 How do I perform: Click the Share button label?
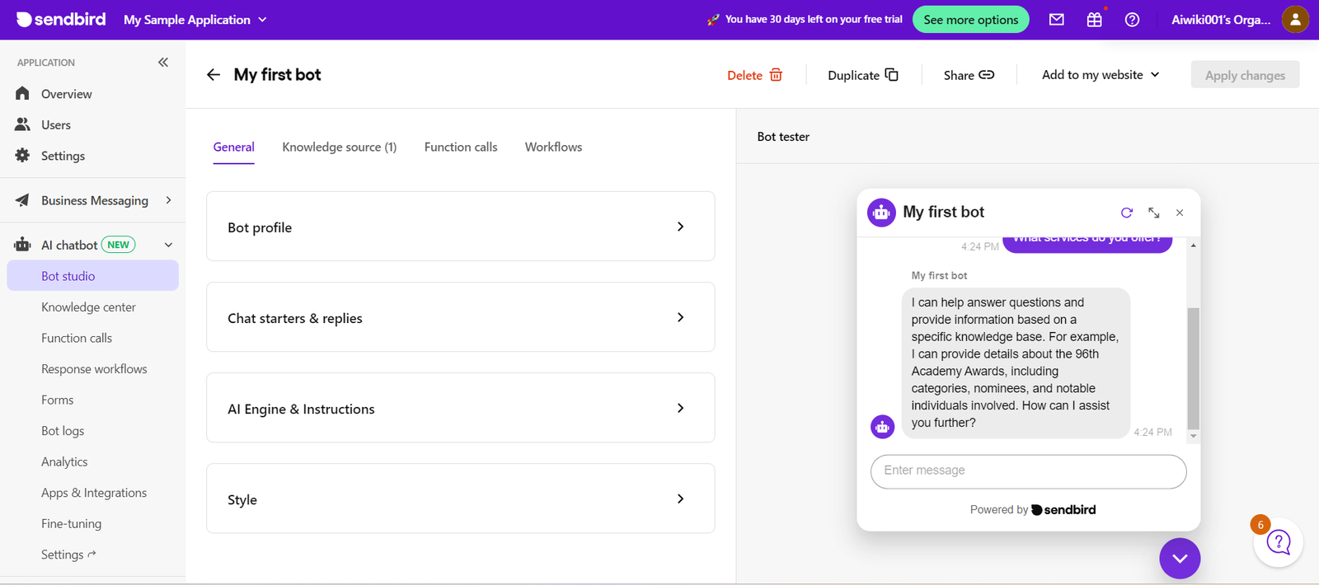click(x=959, y=75)
